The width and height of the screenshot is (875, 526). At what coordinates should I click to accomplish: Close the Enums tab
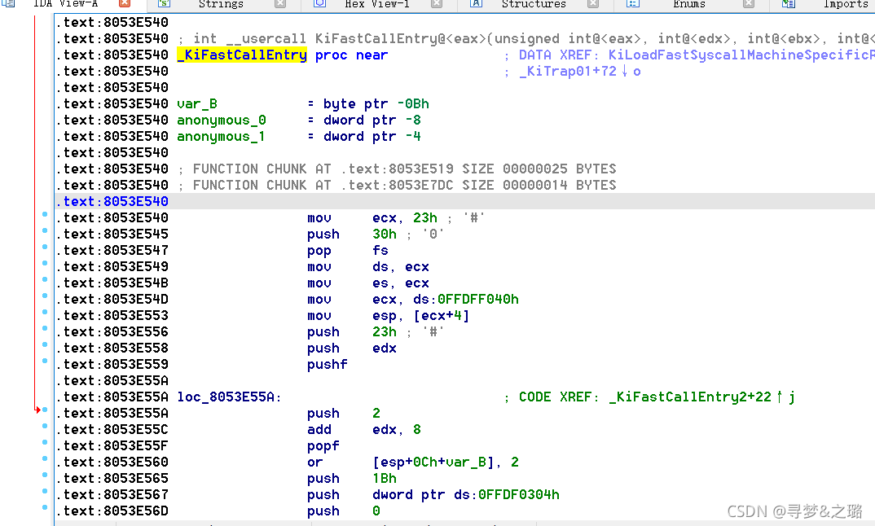(x=749, y=3)
